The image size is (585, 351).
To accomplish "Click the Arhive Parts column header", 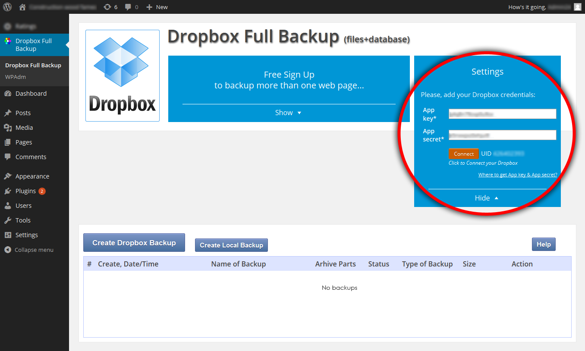I will 336,264.
